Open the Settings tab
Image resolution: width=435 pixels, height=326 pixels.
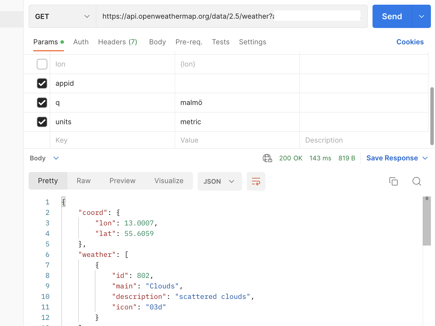[253, 42]
